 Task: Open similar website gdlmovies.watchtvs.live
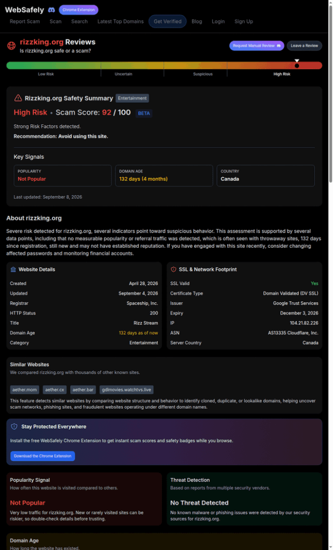tap(127, 390)
